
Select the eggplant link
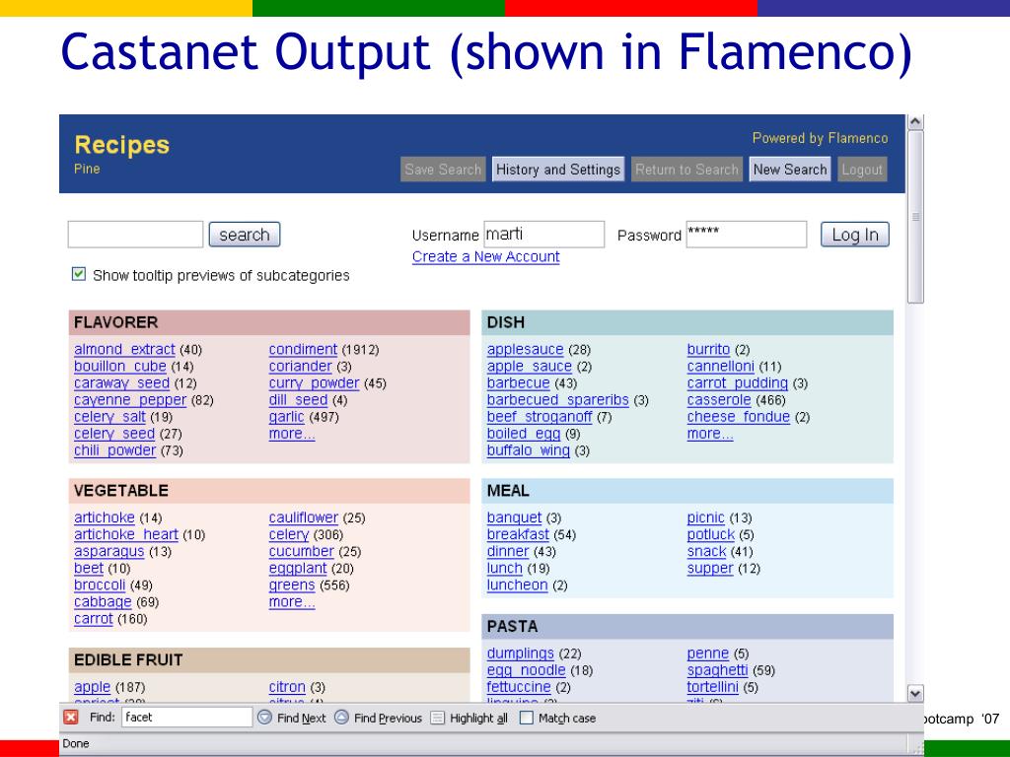point(298,569)
